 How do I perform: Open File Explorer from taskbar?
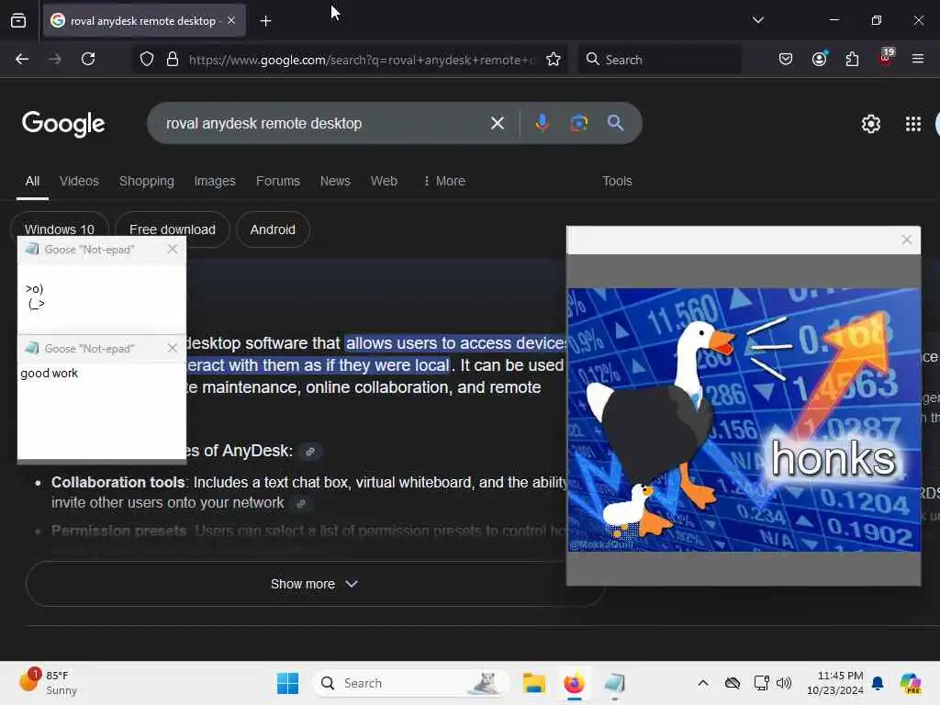[x=533, y=683]
